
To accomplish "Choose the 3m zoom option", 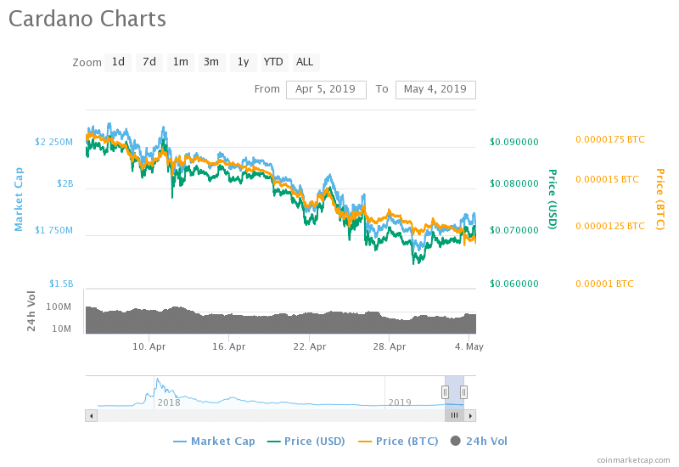I will pyautogui.click(x=211, y=62).
